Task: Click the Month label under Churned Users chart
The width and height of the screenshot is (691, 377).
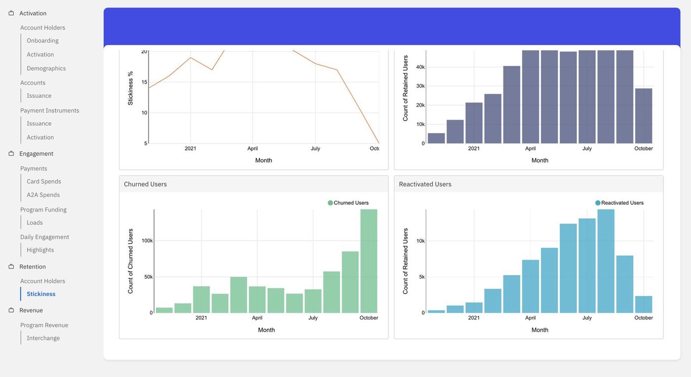Action: coord(266,330)
